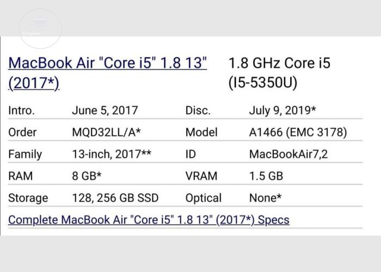Click the family value "13-inch, 2017**"
The height and width of the screenshot is (272, 381).
point(112,154)
